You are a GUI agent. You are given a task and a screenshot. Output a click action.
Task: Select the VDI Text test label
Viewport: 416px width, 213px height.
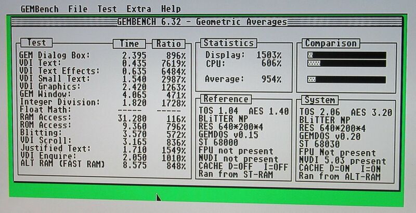coord(40,63)
